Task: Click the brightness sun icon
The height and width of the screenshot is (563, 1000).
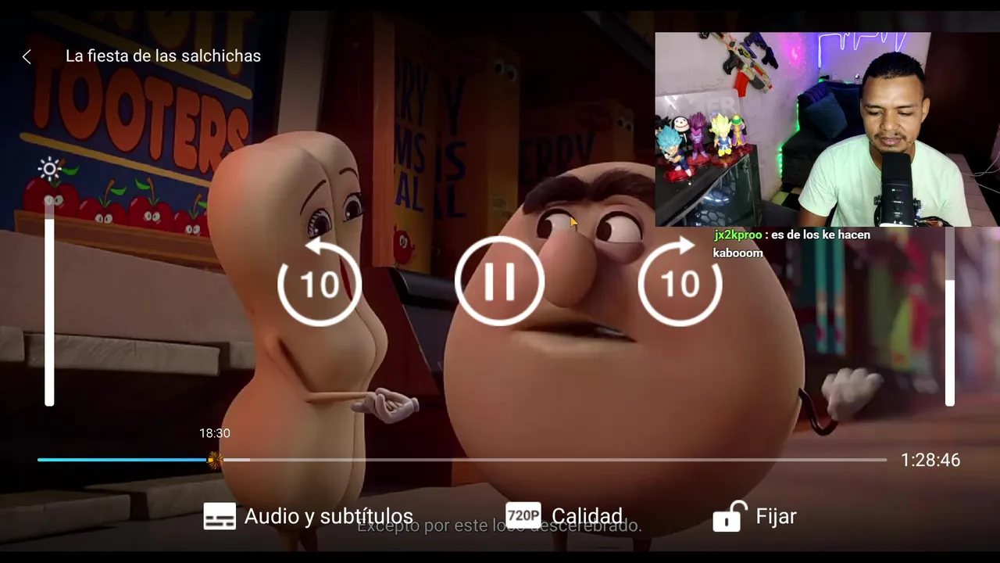Action: [50, 169]
